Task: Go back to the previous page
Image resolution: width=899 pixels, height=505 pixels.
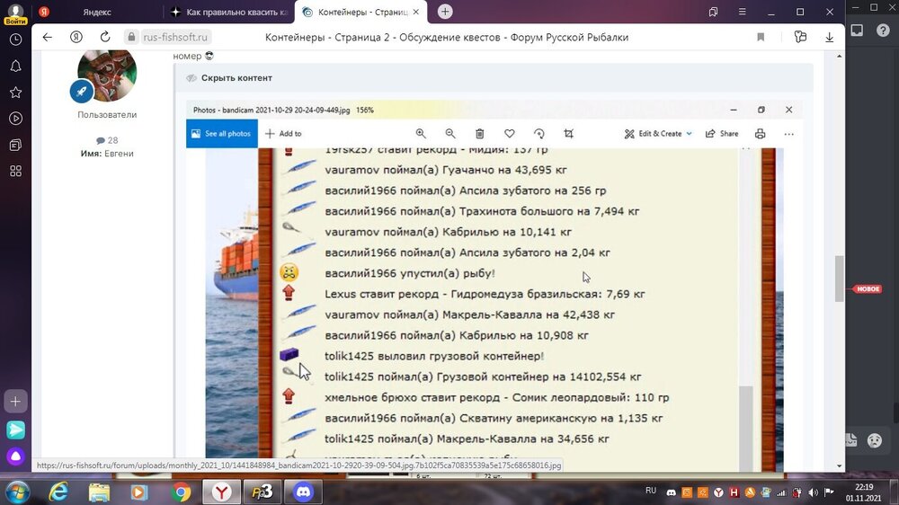Action: point(48,38)
